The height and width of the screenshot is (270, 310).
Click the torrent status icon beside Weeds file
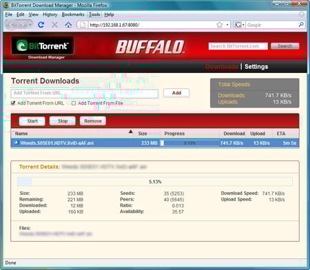pyautogui.click(x=17, y=143)
